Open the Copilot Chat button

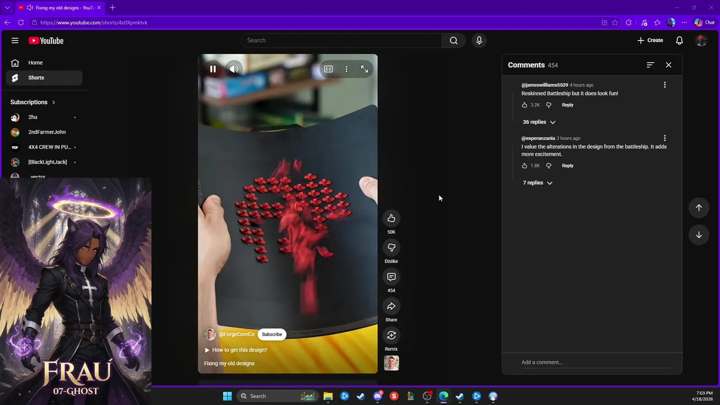point(704,22)
